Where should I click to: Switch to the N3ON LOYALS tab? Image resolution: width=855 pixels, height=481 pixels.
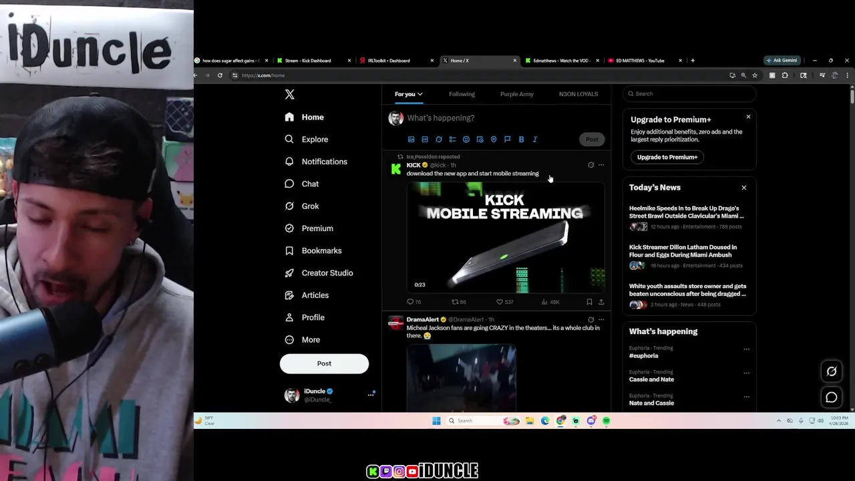[x=578, y=94]
